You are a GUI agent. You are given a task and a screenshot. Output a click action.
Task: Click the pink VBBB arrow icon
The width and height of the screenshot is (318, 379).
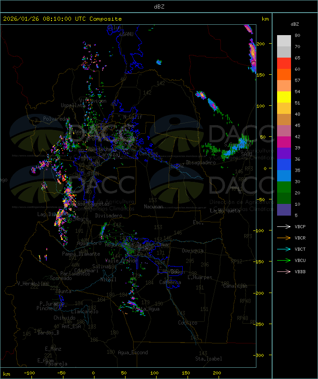pos(284,271)
